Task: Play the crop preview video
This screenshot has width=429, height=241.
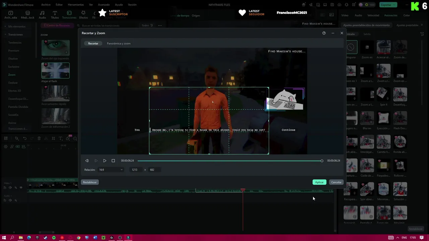Action: click(105, 161)
